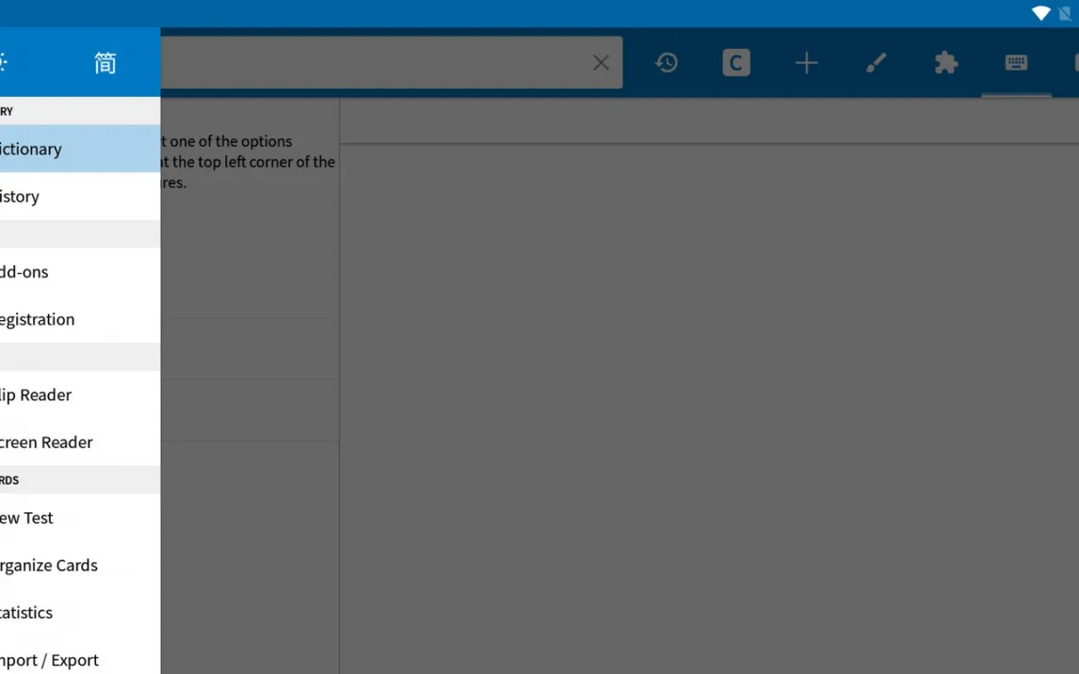Screen dimensions: 1079x674
Task: Clear the search field with X
Action: click(x=601, y=63)
